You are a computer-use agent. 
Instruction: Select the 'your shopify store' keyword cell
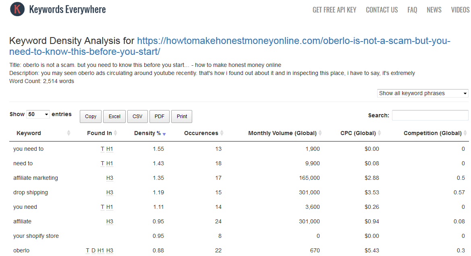(36, 236)
